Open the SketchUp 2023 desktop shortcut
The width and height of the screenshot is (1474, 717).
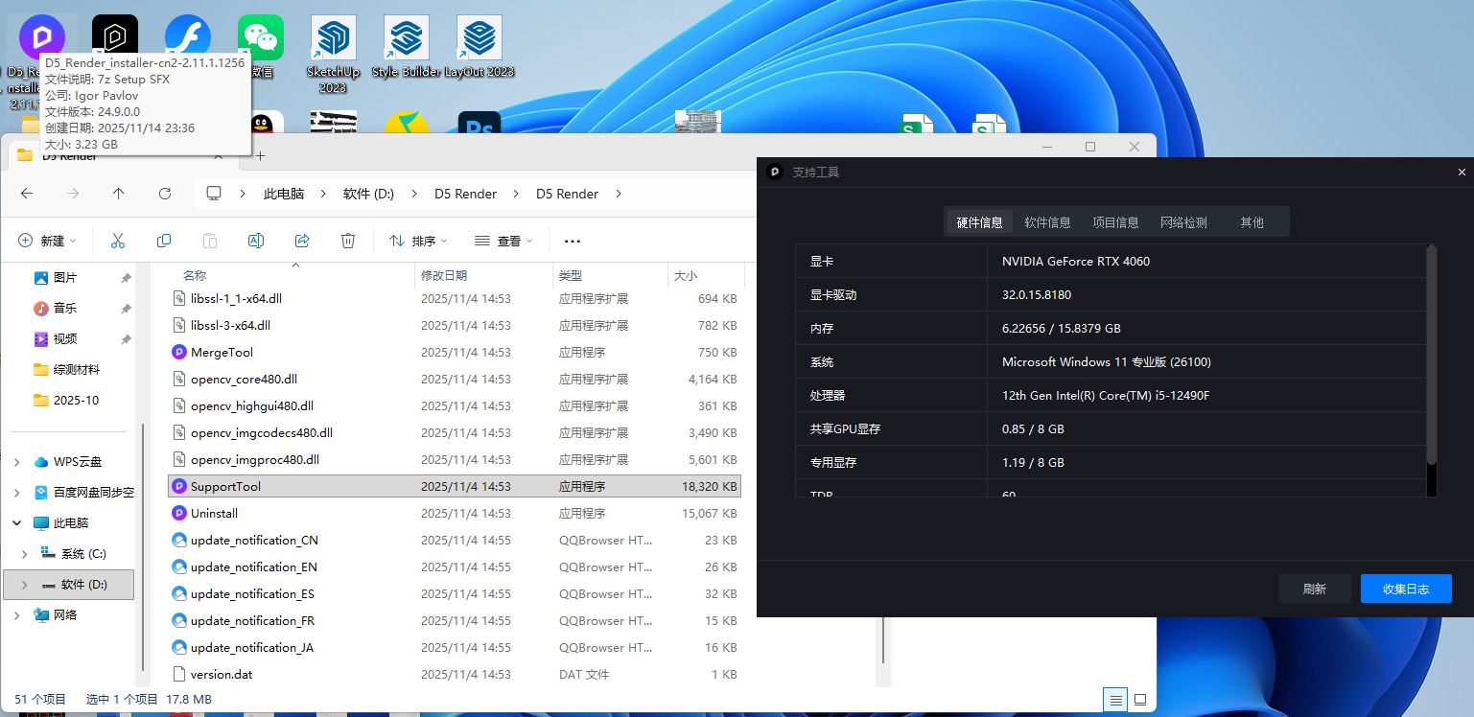pos(333,48)
